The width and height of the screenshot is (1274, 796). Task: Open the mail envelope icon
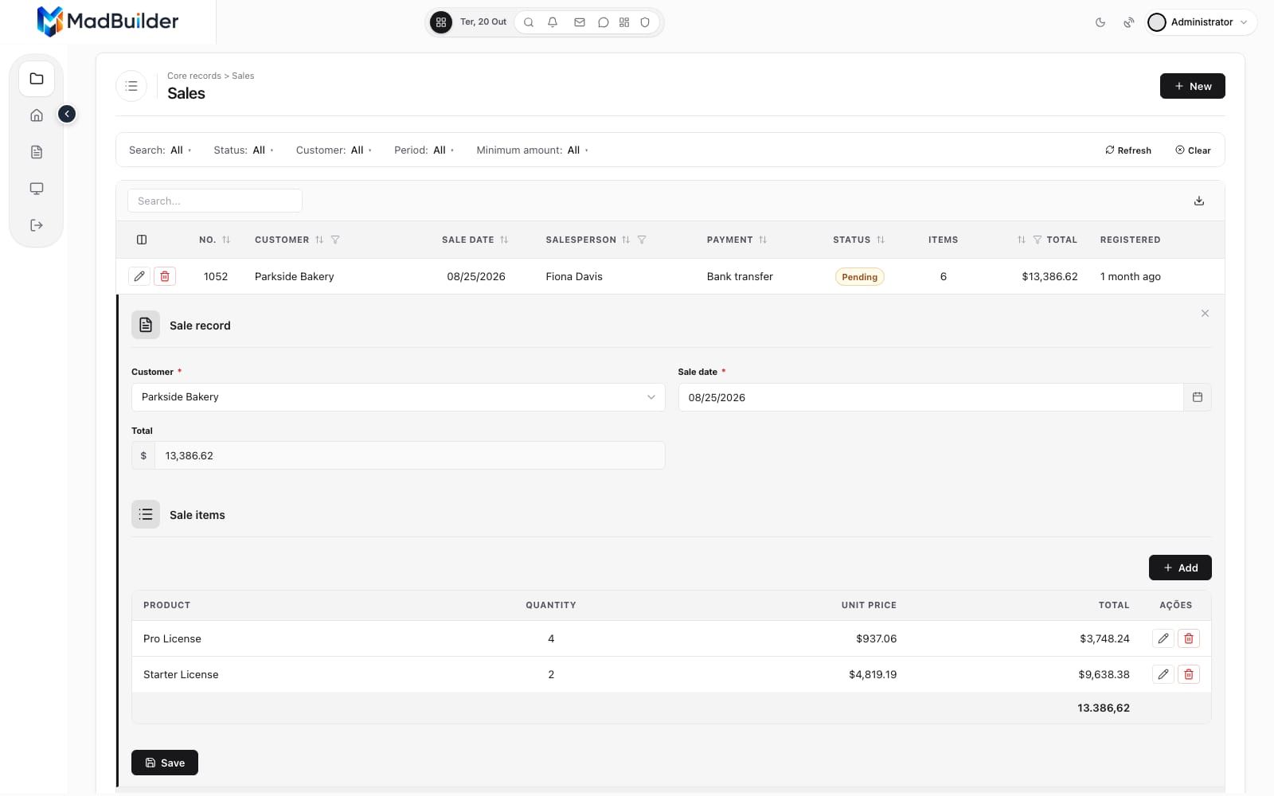click(x=580, y=22)
